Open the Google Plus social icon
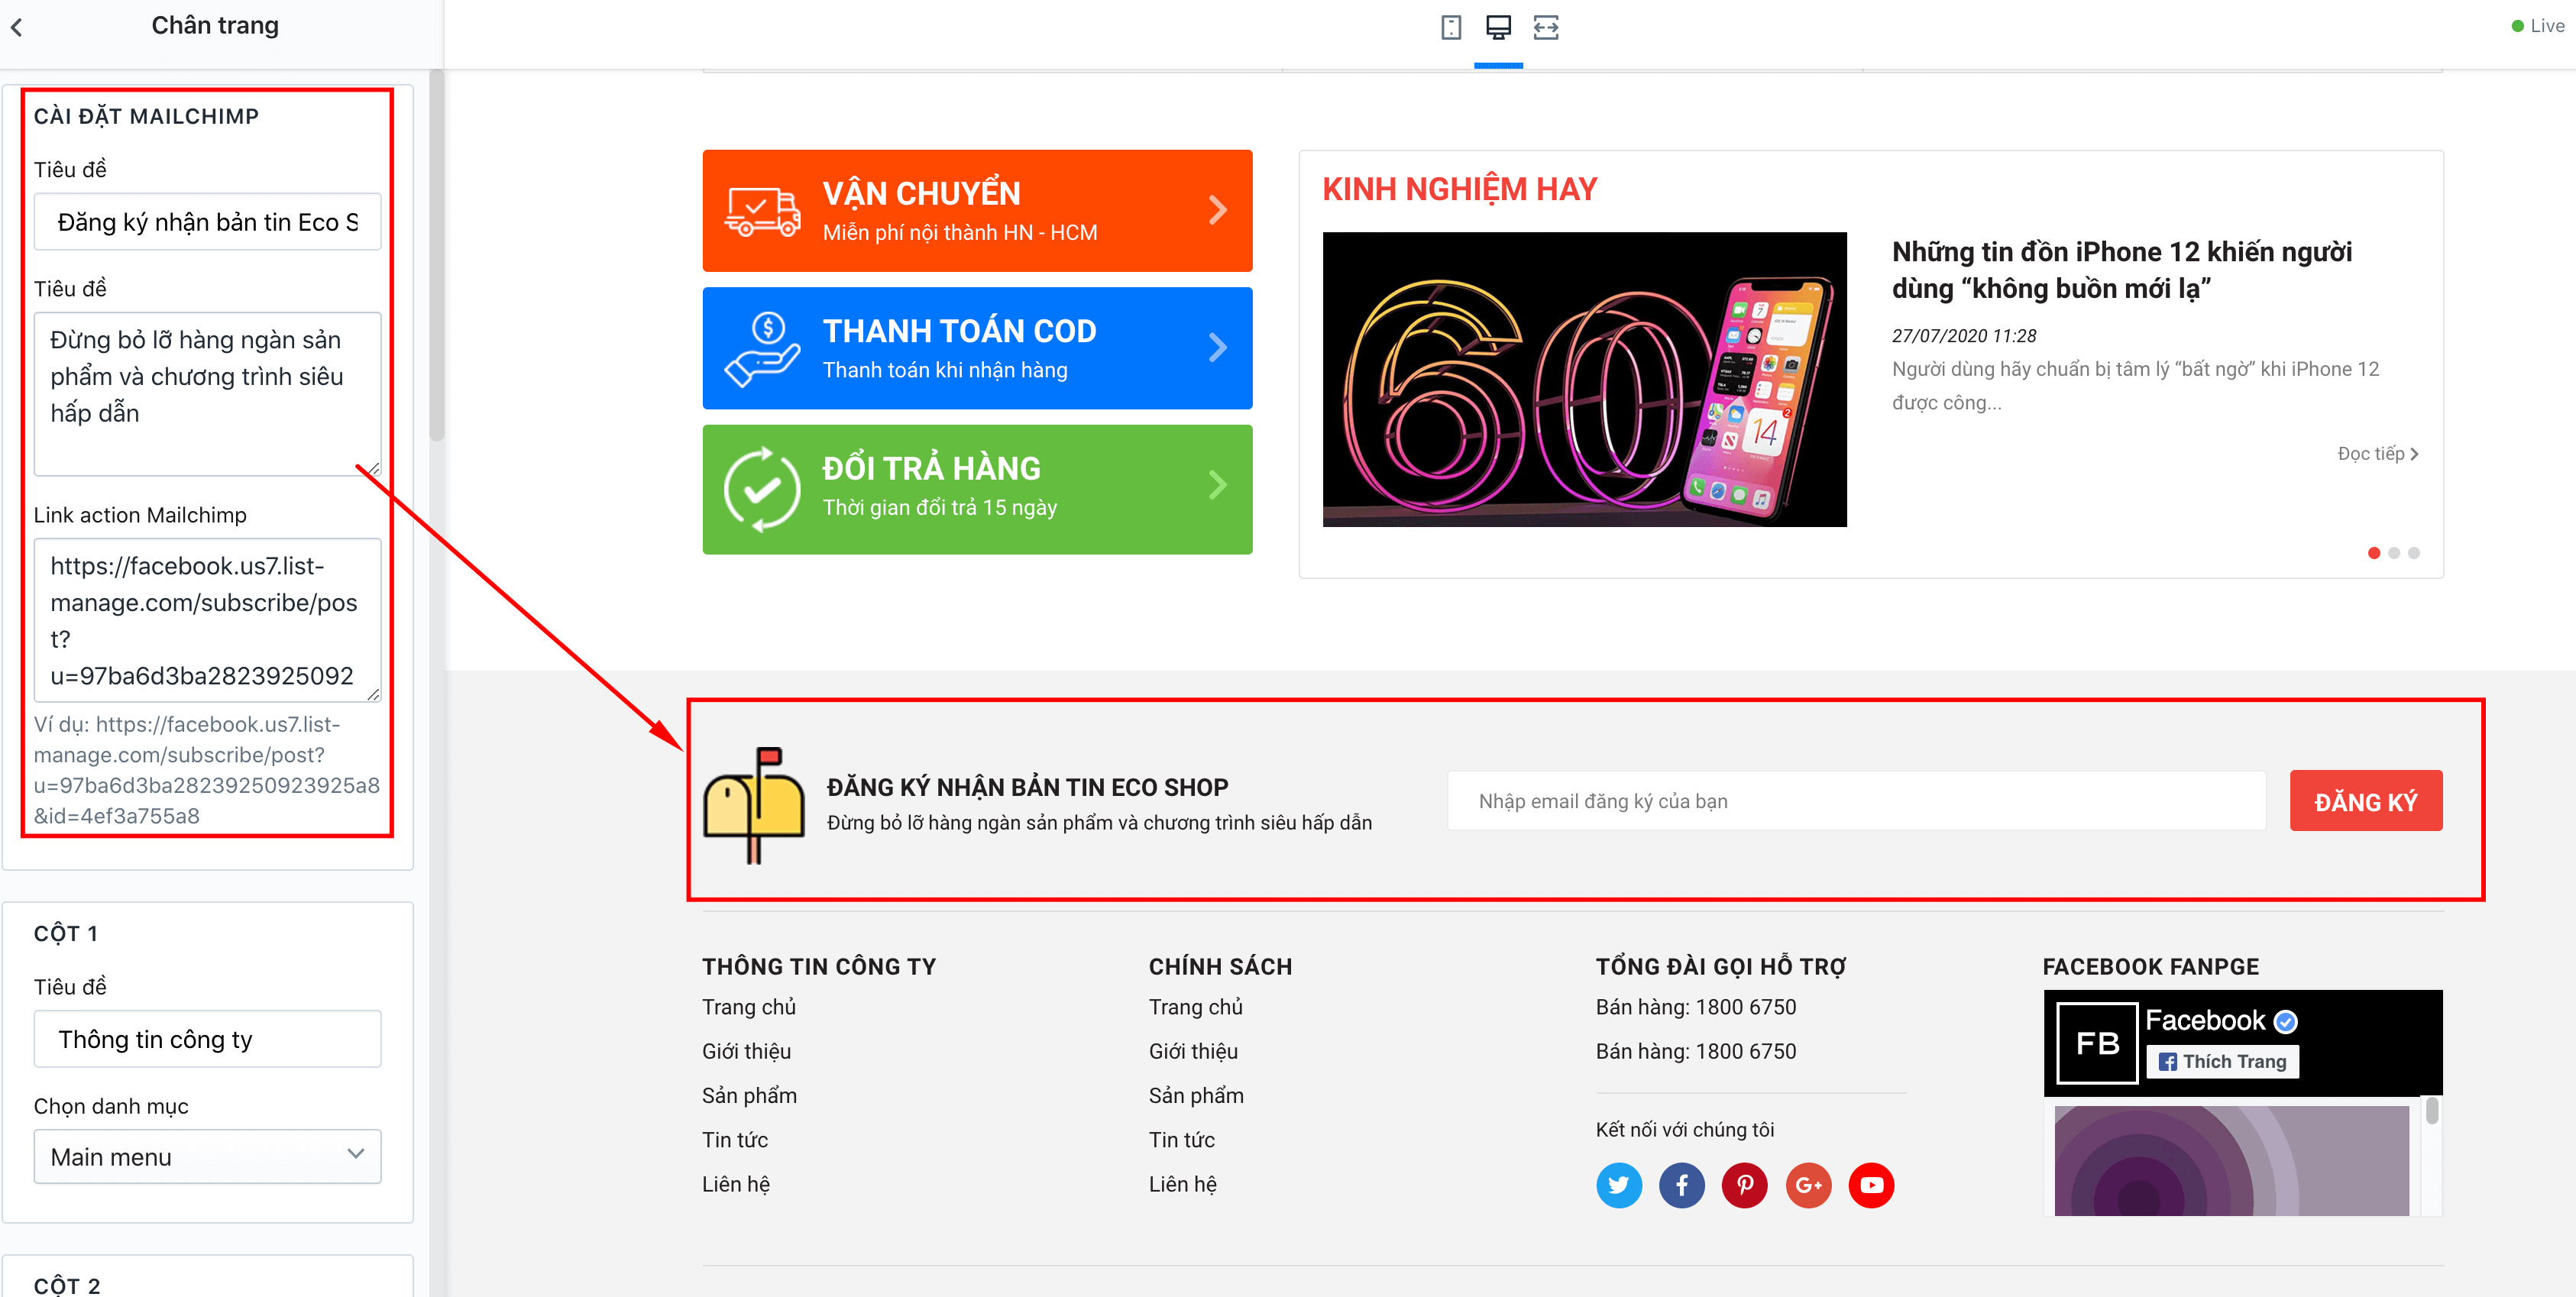 [x=1809, y=1185]
